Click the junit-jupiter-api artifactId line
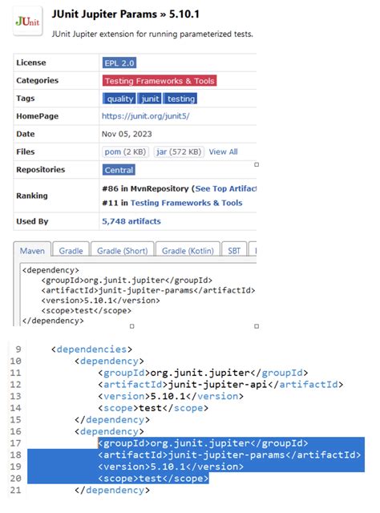Screen dimensions: 380x513 point(220,385)
